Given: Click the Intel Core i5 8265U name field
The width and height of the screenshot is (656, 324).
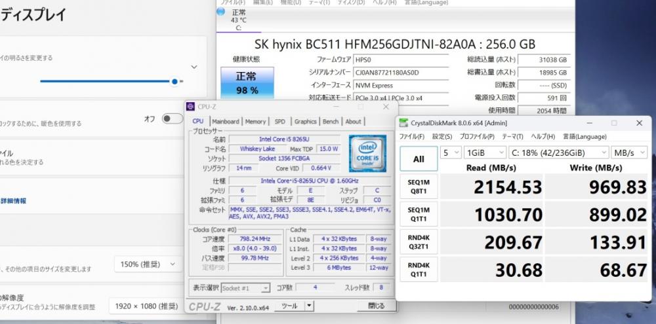Looking at the screenshot, I should (x=285, y=139).
